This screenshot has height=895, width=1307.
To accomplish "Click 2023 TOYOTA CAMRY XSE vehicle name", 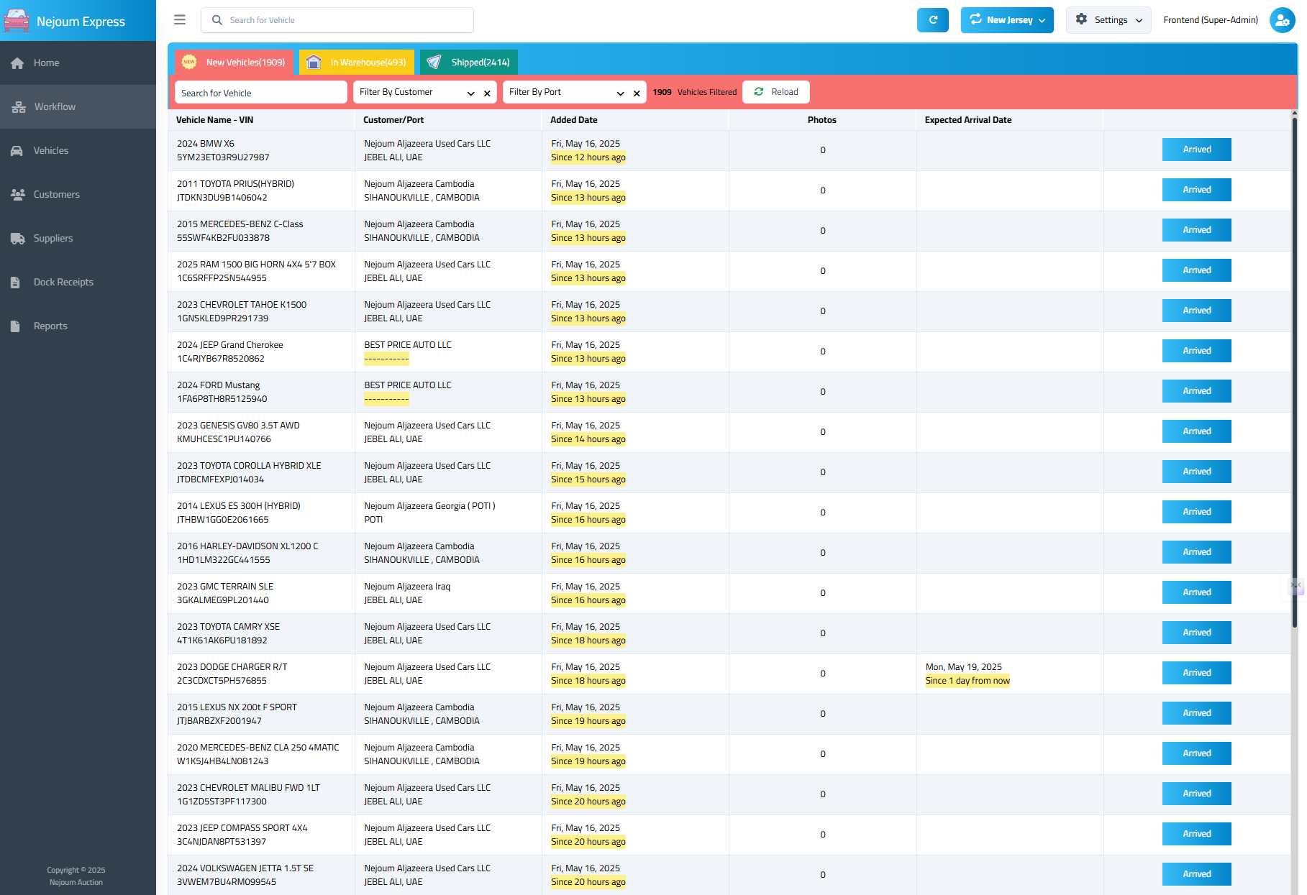I will pyautogui.click(x=228, y=627).
